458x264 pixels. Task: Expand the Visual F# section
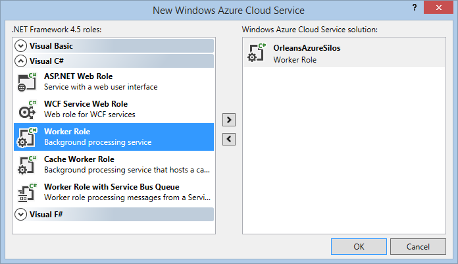(21, 215)
